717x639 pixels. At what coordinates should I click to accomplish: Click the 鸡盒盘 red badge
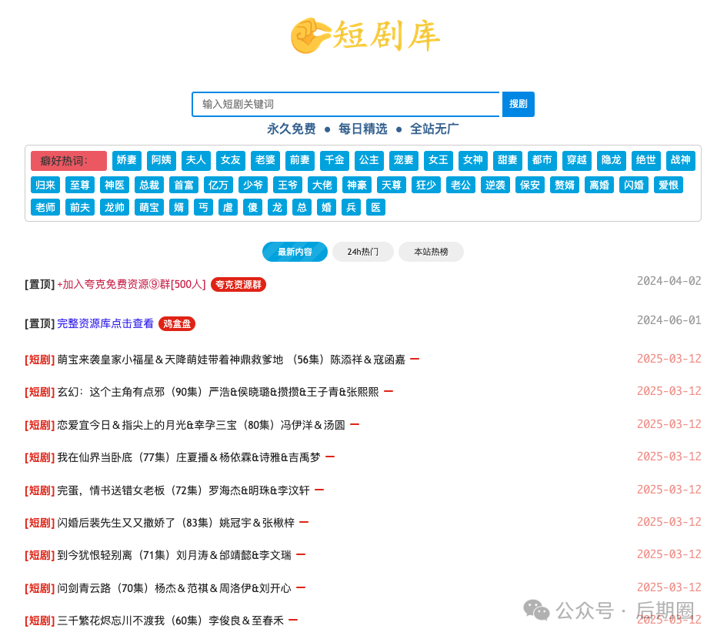tap(177, 323)
